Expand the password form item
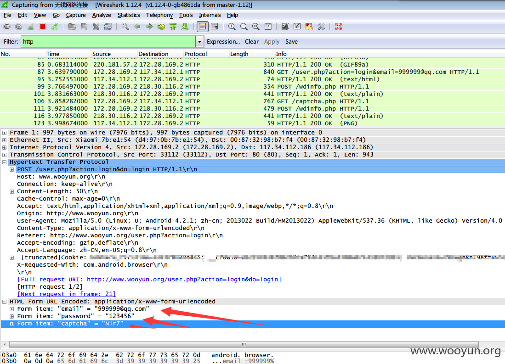This screenshot has height=364, width=505. 11,316
